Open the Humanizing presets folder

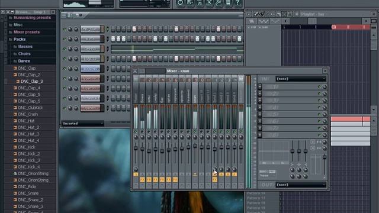(32, 17)
